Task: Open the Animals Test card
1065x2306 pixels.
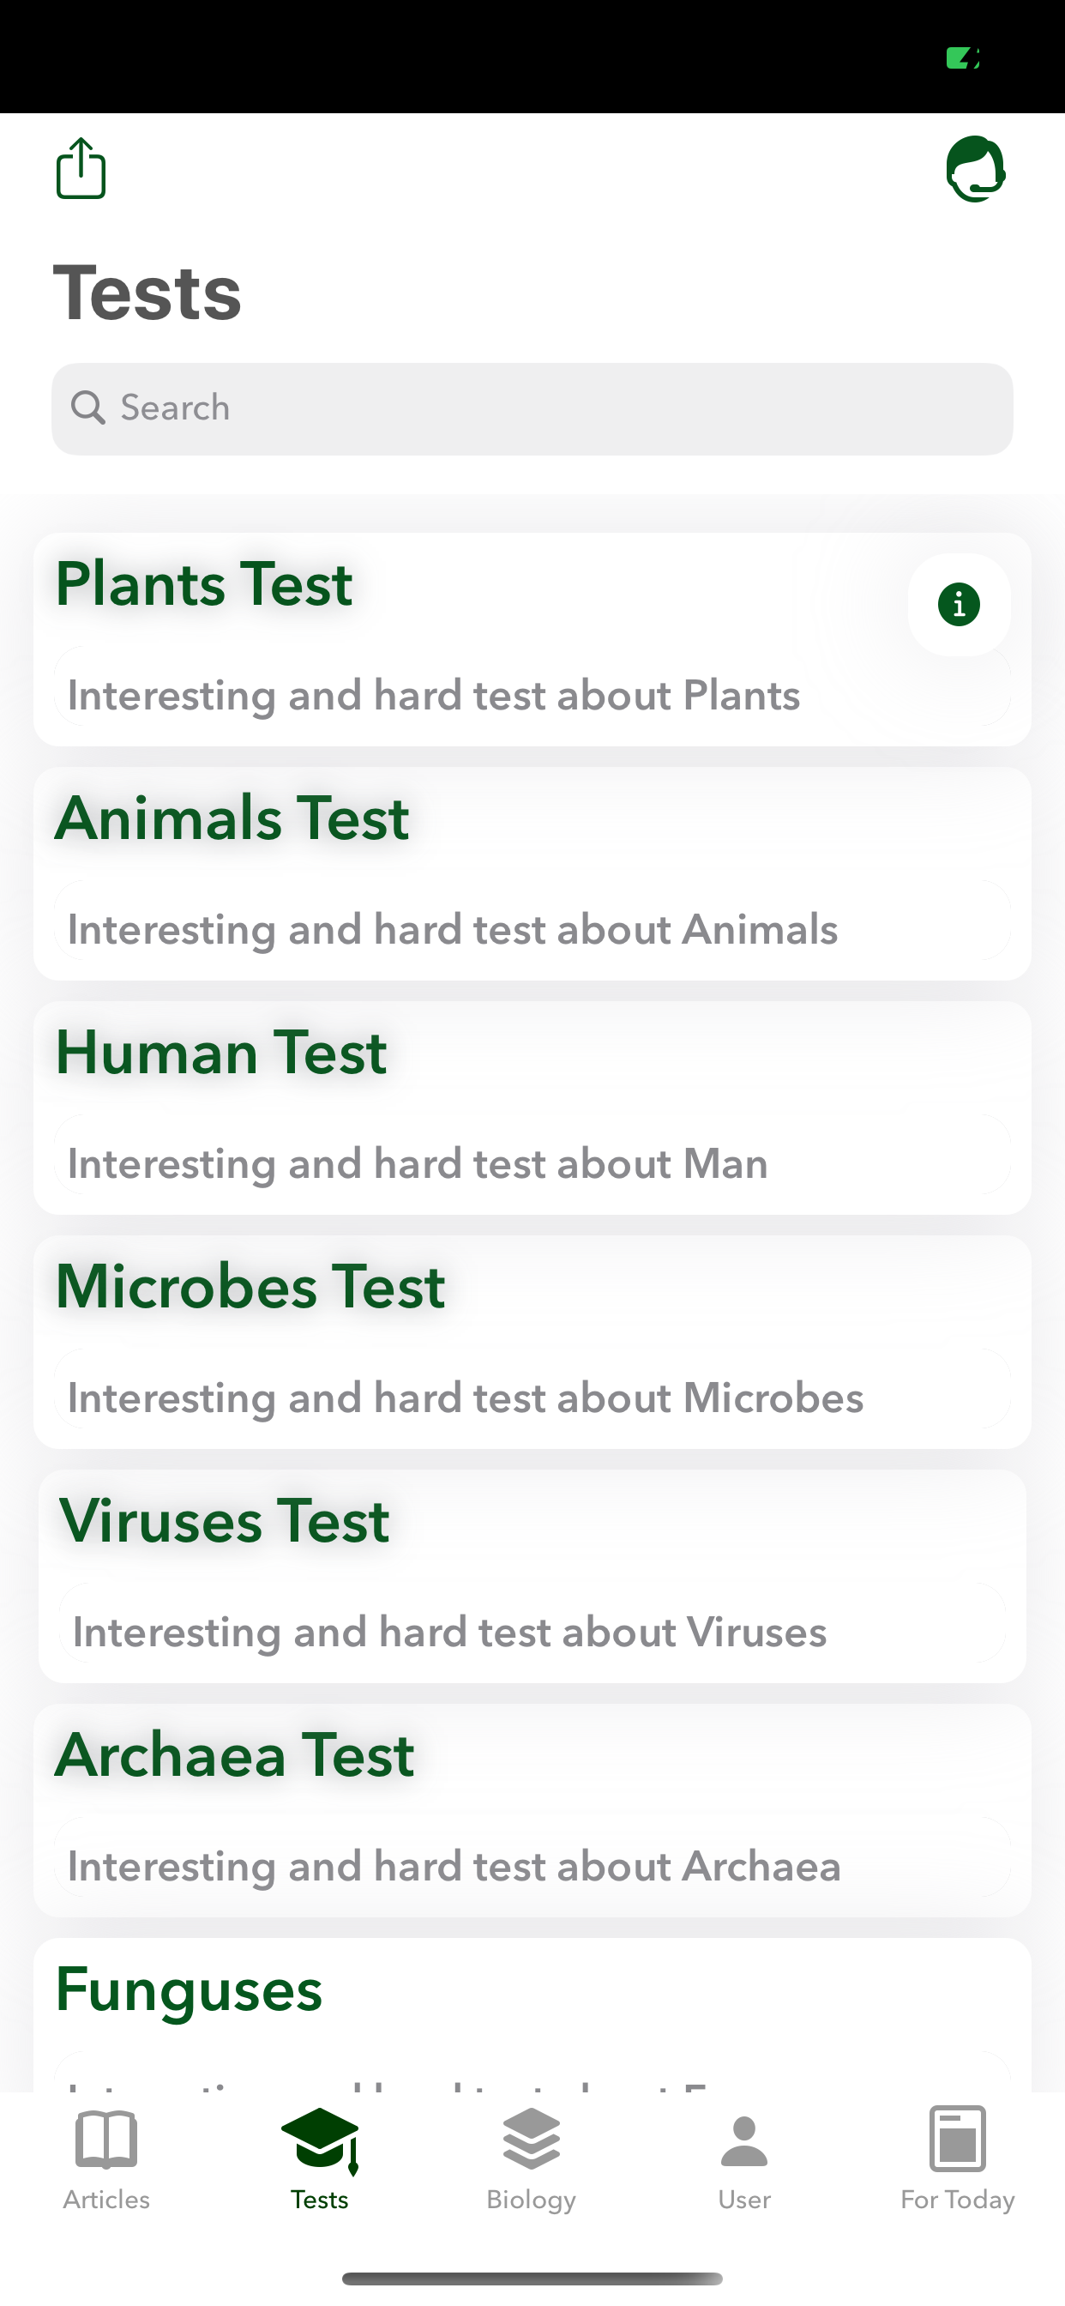Action: pyautogui.click(x=532, y=873)
